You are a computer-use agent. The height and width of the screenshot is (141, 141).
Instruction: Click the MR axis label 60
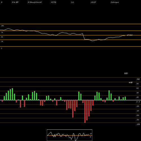click(138, 88)
